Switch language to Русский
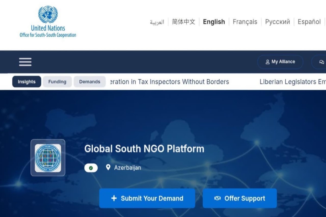 [x=278, y=22]
